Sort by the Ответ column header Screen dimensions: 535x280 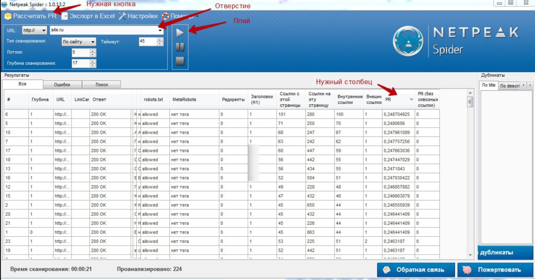(111, 100)
